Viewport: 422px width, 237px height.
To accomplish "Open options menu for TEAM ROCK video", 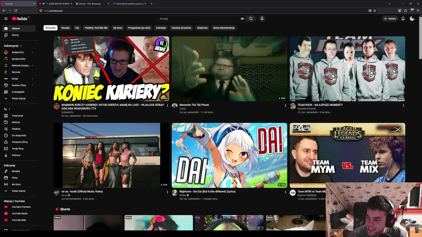I will point(403,106).
